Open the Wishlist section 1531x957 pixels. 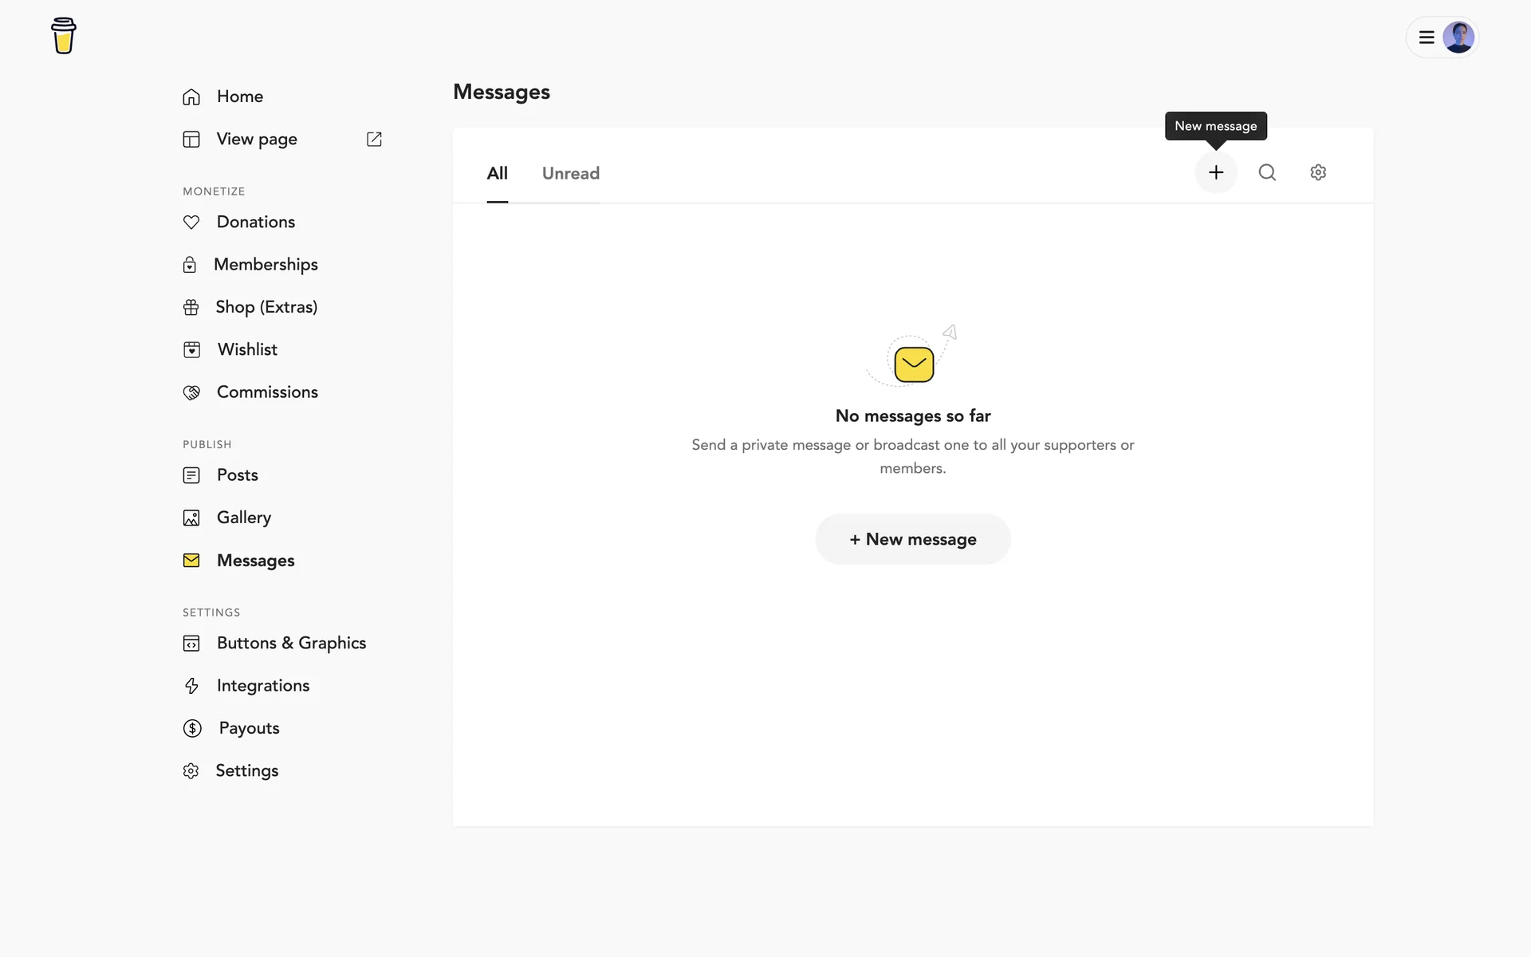(x=247, y=349)
